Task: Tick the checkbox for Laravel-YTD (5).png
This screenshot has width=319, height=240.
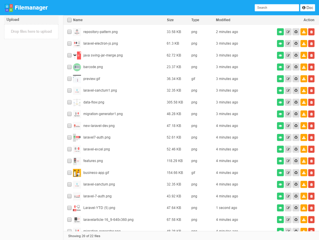Action: pos(69,208)
